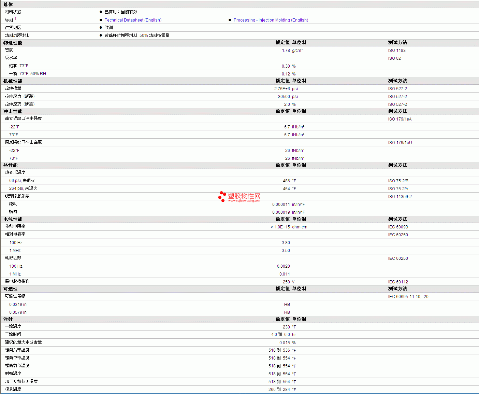Click the density value 1.78
479x394 pixels.
(x=286, y=51)
